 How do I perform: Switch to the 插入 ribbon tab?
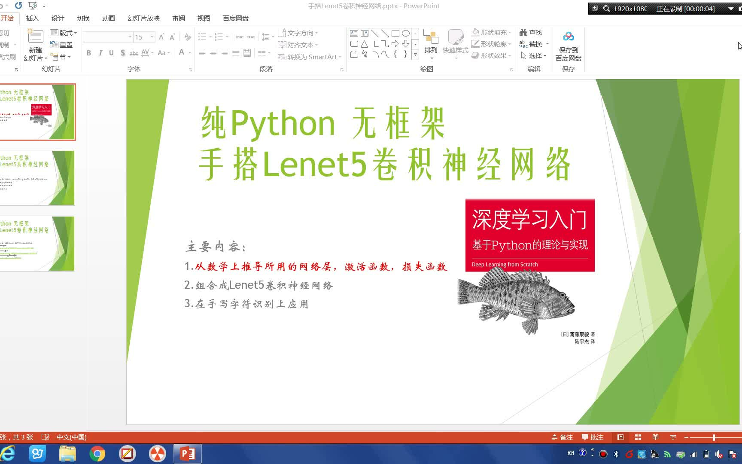32,18
